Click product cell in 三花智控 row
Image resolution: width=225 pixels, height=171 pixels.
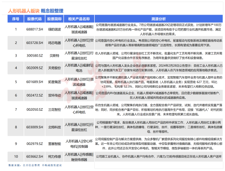79,110
